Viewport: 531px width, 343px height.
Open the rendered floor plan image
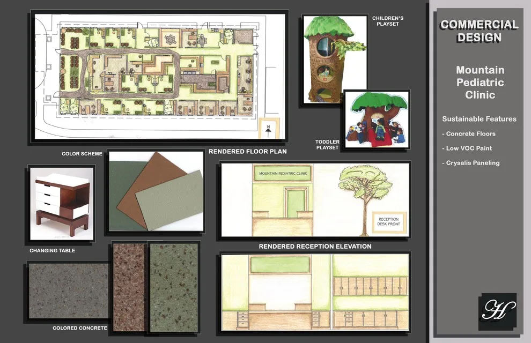[160, 76]
